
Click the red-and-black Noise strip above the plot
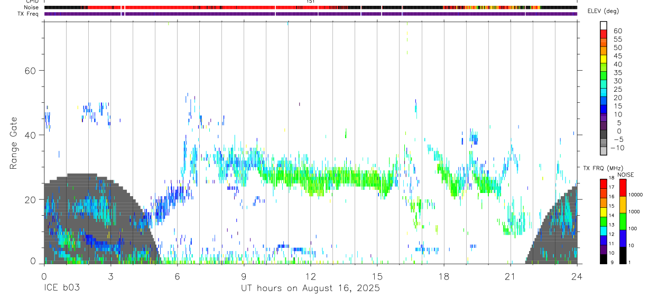pyautogui.click(x=310, y=7)
